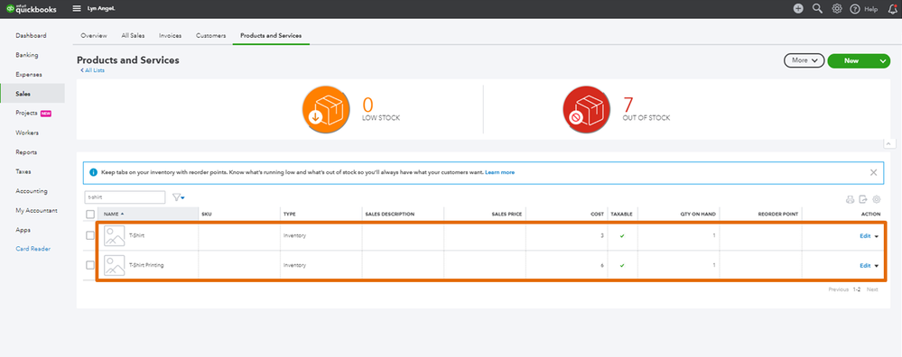Check the T-Shirt row checkbox
Image resolution: width=902 pixels, height=357 pixels.
click(90, 235)
